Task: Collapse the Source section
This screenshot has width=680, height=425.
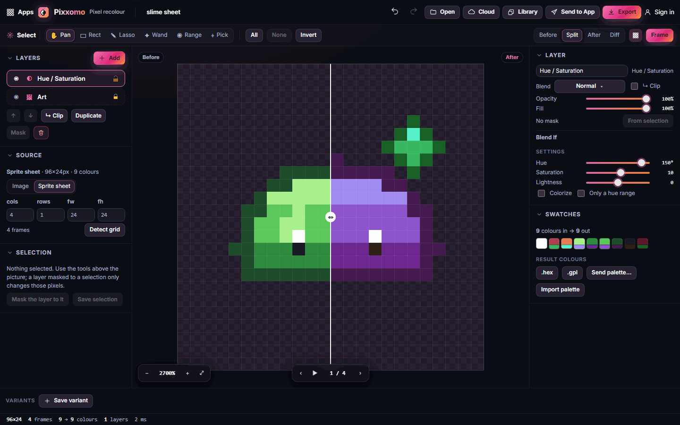Action: (10, 155)
